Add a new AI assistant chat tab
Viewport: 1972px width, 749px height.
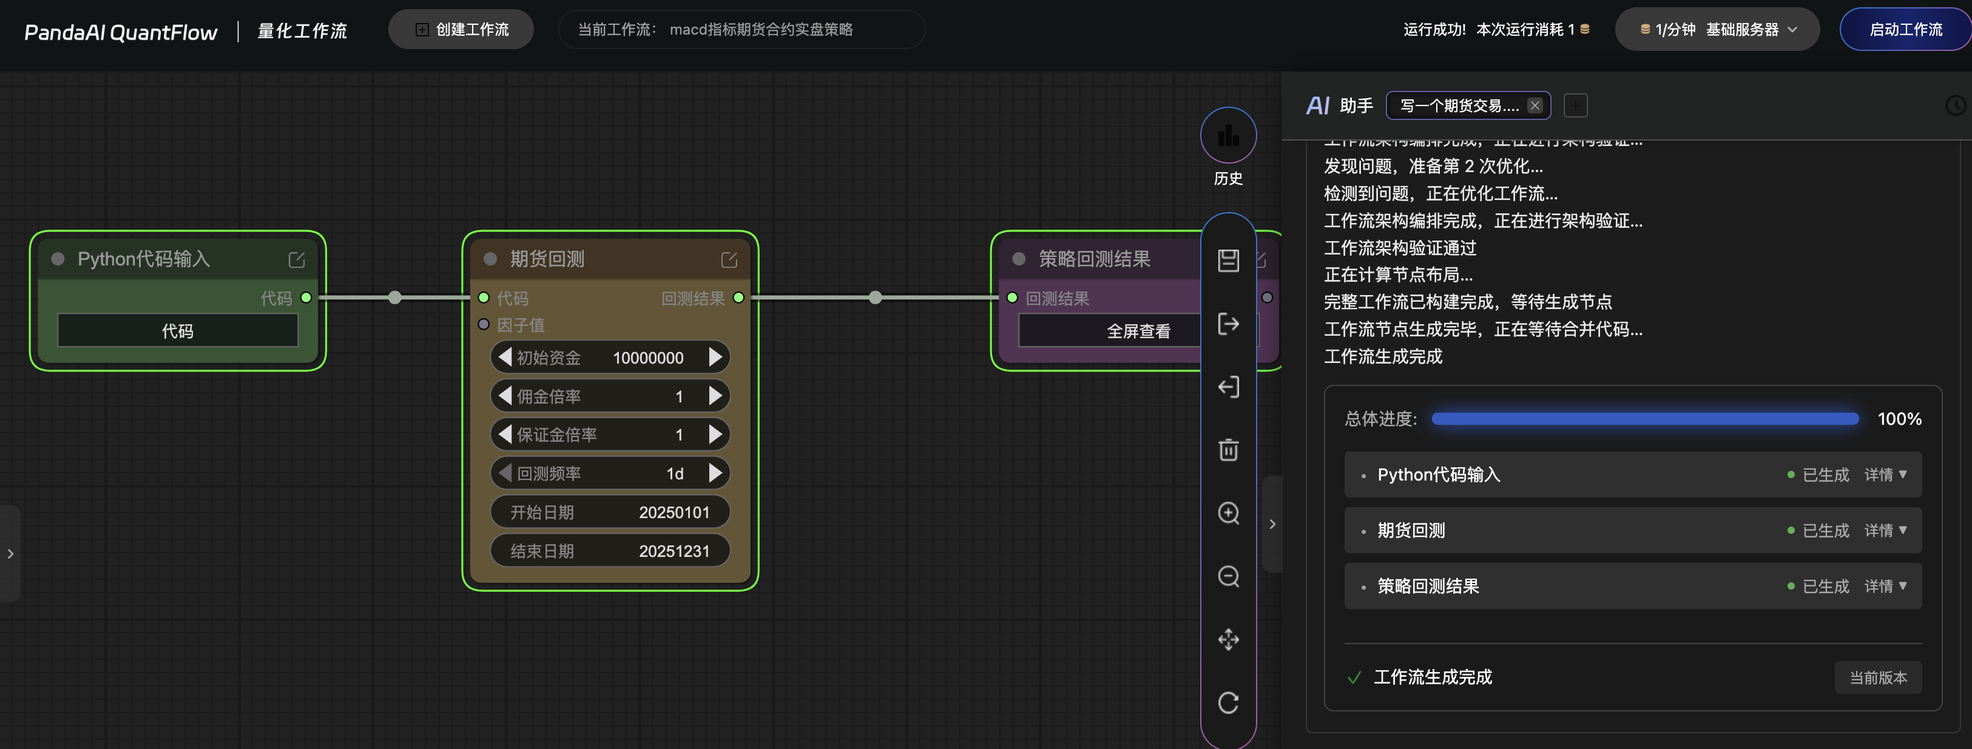click(x=1575, y=105)
